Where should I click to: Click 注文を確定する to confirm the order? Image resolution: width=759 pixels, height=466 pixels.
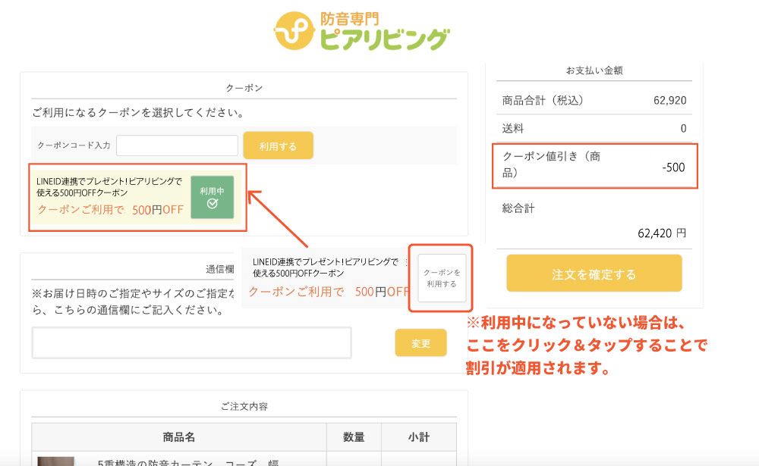pos(594,273)
